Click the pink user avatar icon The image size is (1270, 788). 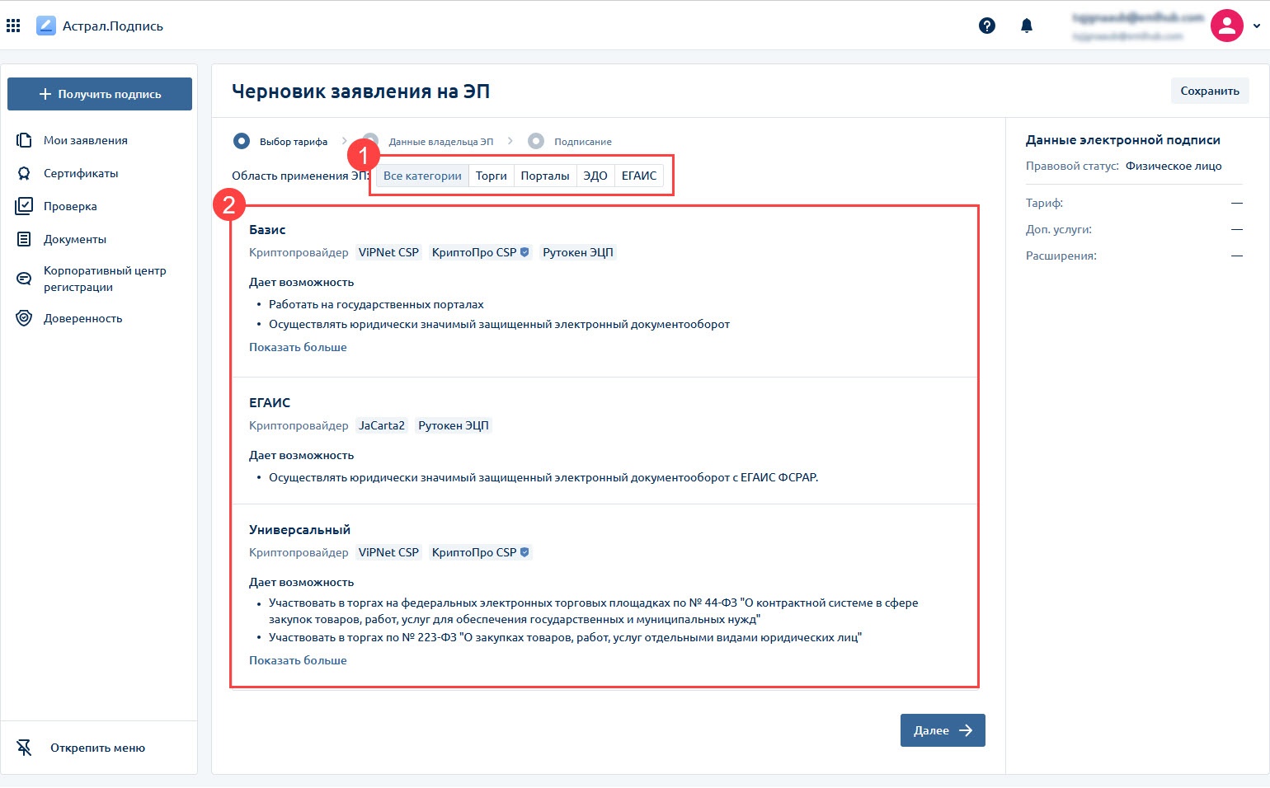click(1226, 26)
